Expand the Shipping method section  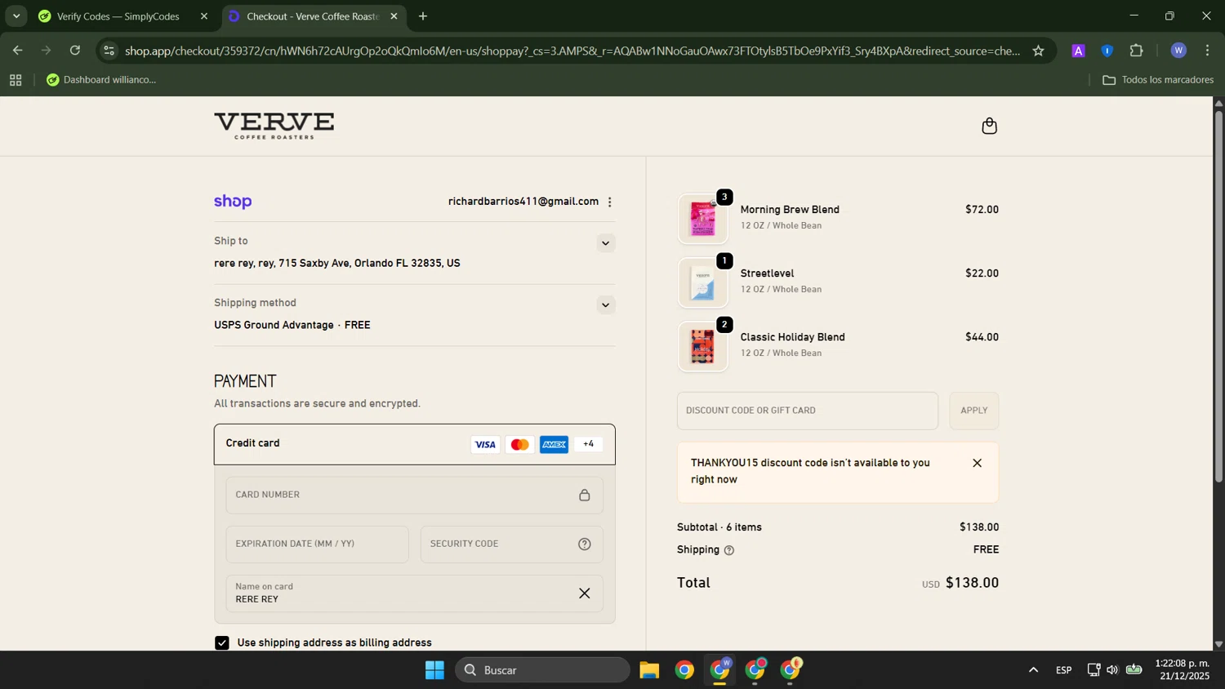pos(605,305)
